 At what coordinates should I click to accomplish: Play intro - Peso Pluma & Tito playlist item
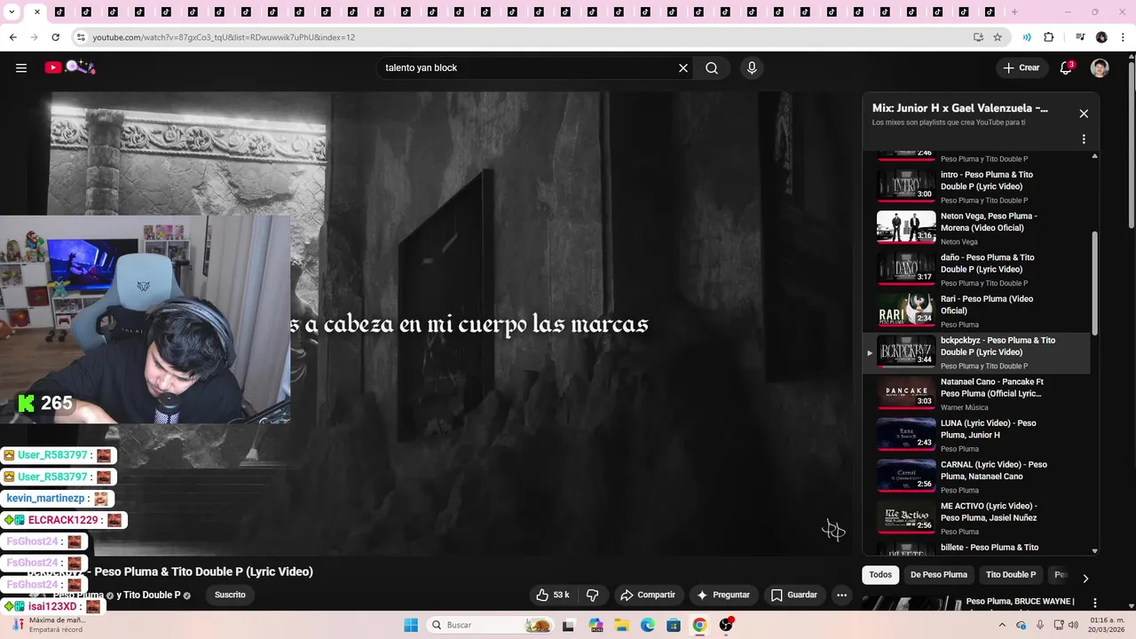976,186
